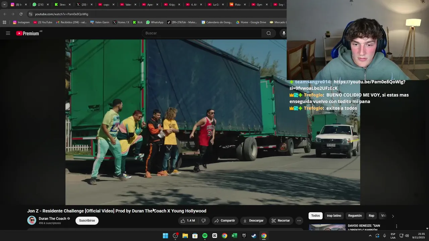This screenshot has width=429, height=241.
Task: Switch to the WhatsApp (210) browser tab
Action: pyautogui.click(x=38, y=5)
